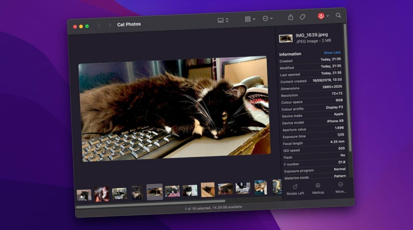Click the IMG_1639.jpeg file name header

[x=313, y=35]
